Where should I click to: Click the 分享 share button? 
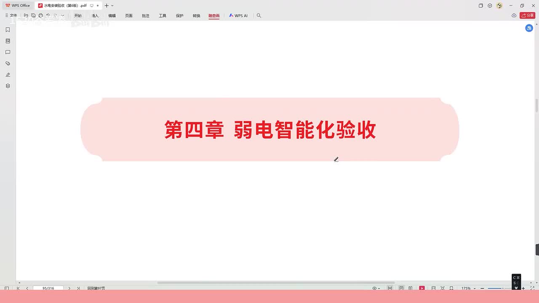click(528, 16)
